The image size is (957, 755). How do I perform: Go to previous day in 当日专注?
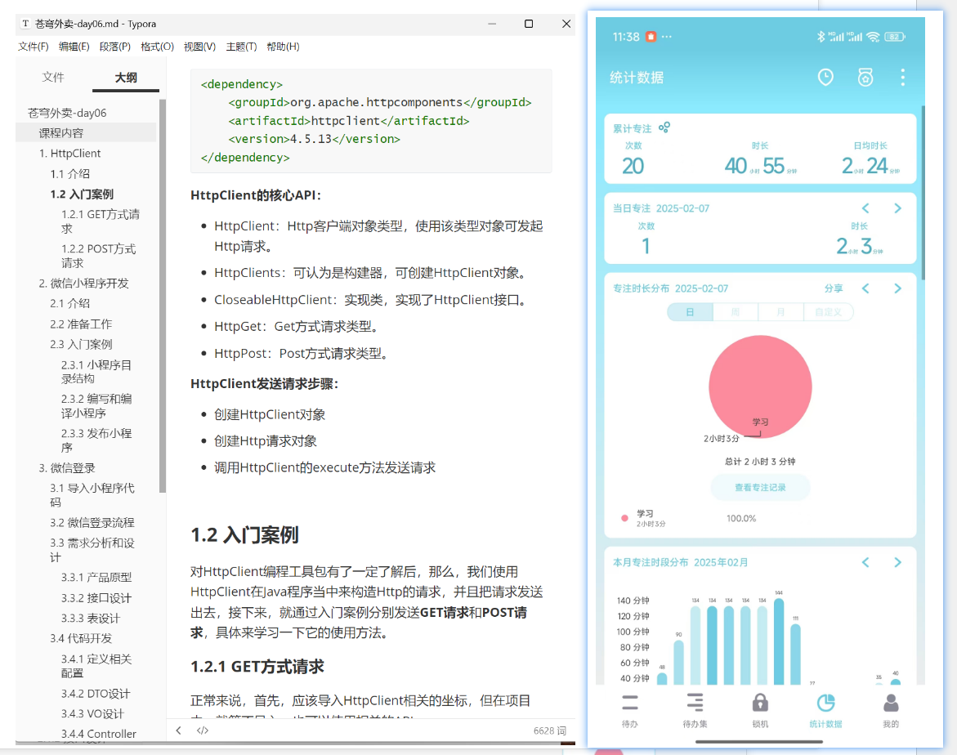point(865,208)
